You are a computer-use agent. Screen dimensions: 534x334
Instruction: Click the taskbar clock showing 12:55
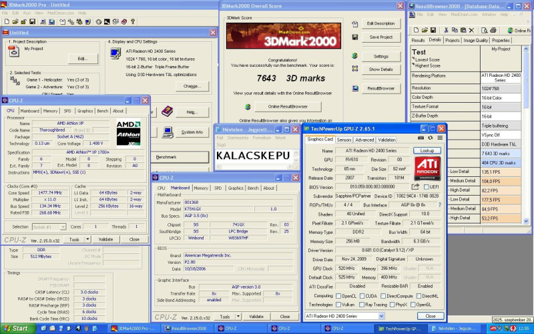(524, 329)
